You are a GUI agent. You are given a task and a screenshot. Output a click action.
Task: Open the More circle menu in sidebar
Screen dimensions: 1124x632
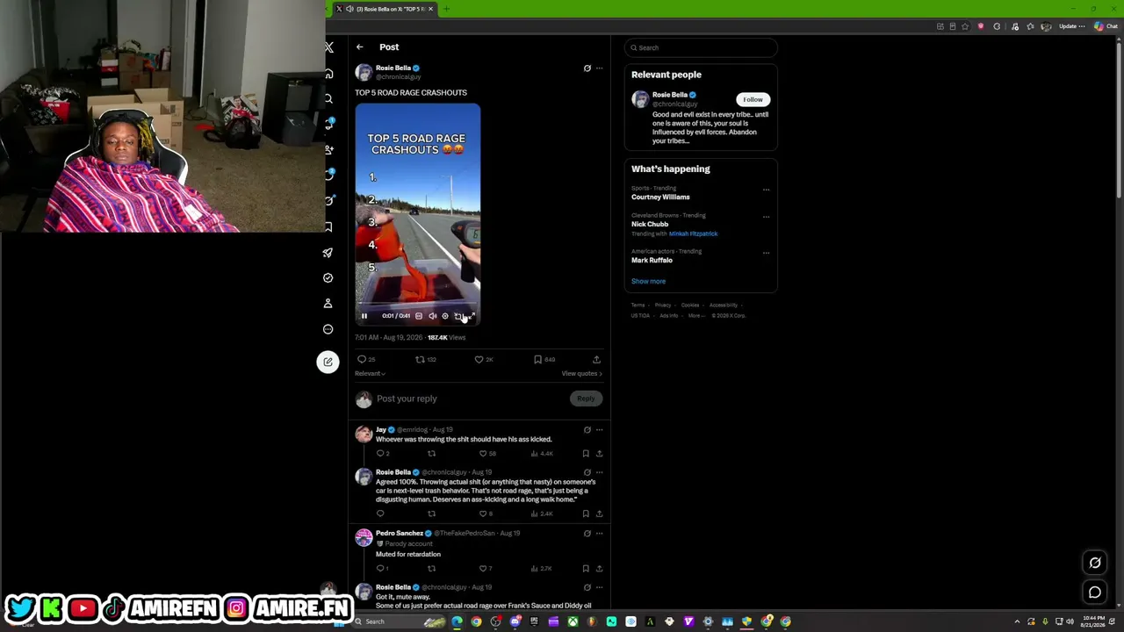point(328,329)
